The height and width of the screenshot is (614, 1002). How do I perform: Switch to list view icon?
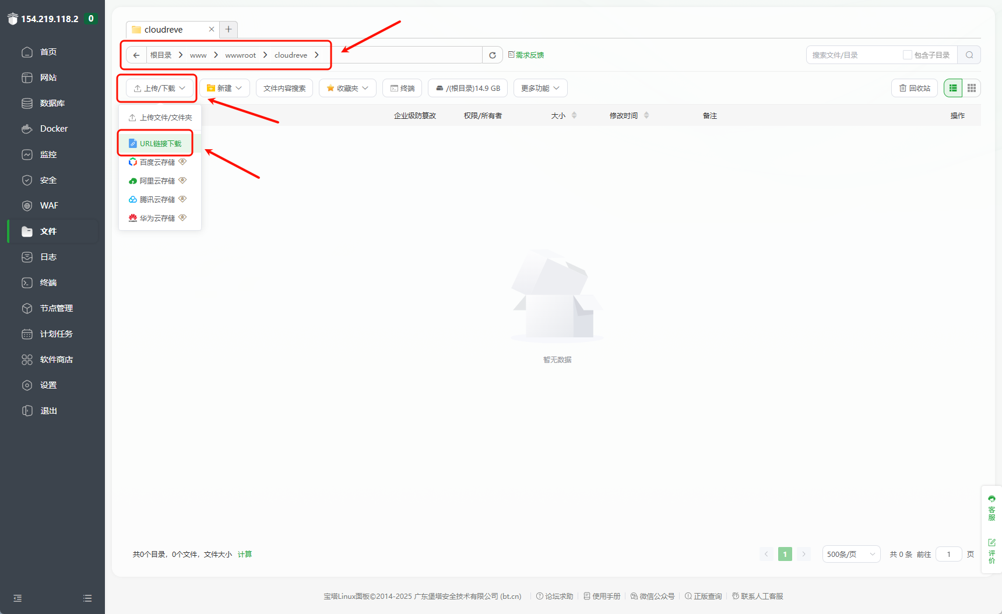pyautogui.click(x=953, y=88)
